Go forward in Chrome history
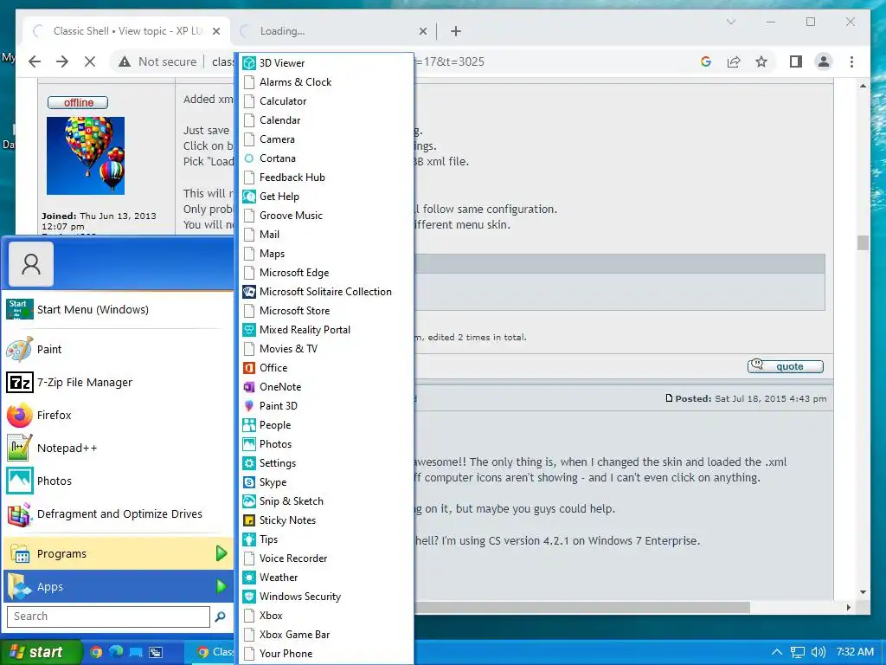The width and height of the screenshot is (886, 665). pos(62,61)
